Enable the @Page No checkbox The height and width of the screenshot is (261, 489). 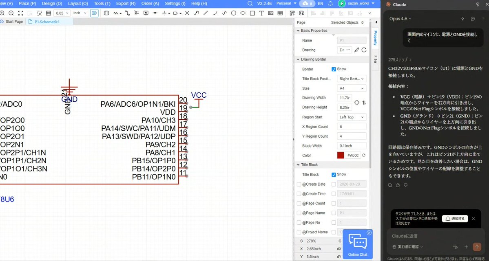299,223
